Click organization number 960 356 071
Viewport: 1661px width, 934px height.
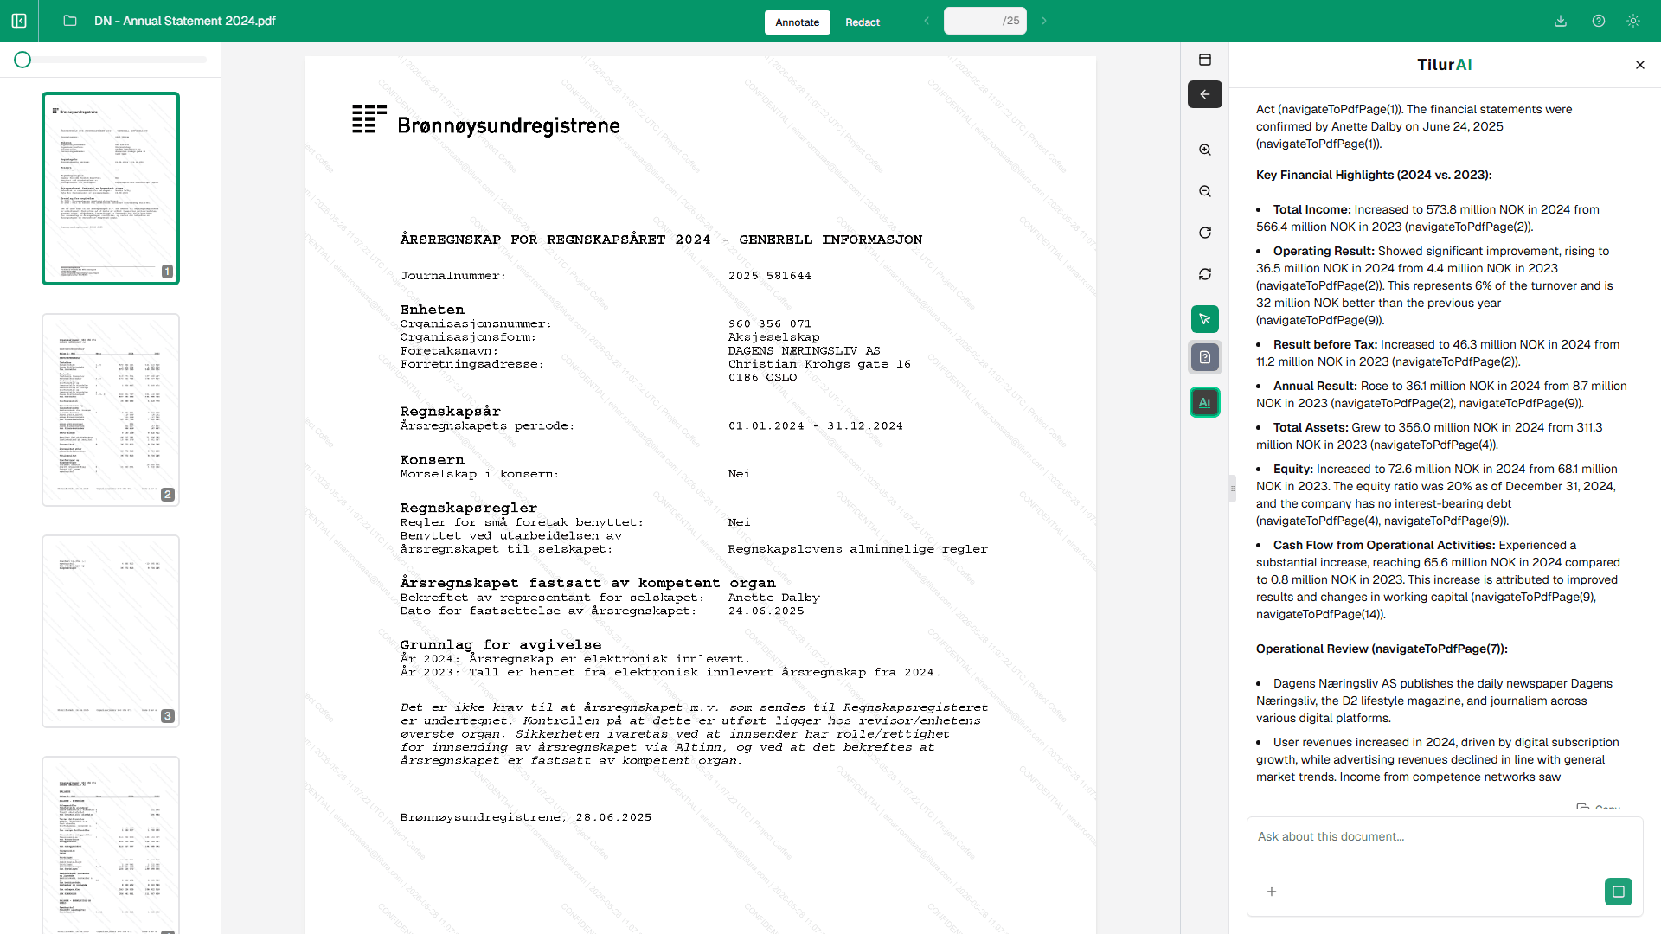(770, 323)
